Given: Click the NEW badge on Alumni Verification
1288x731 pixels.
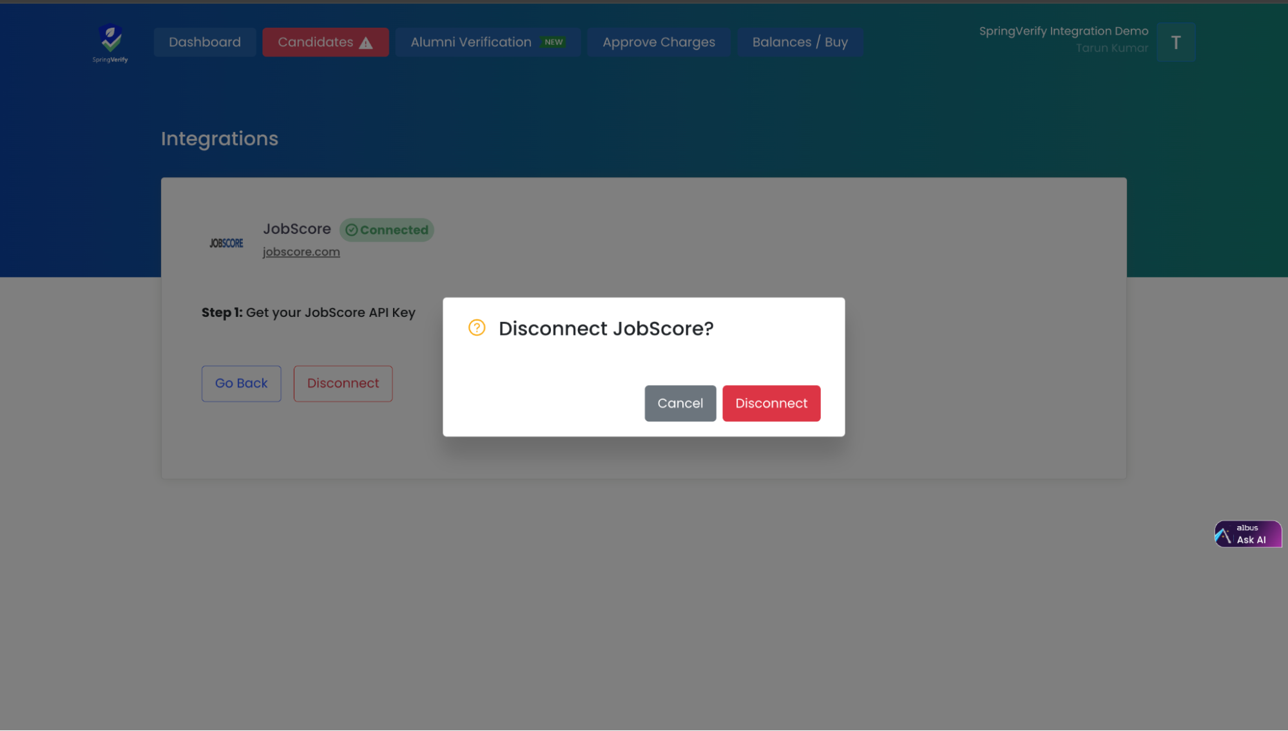Looking at the screenshot, I should click(553, 42).
